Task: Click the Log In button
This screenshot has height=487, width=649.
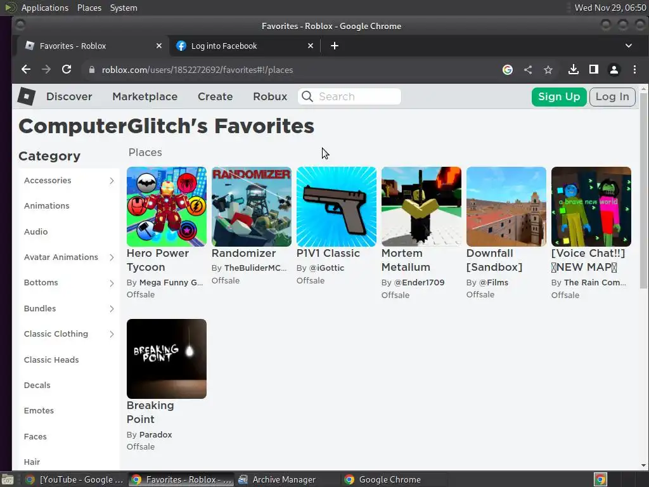Action: [612, 97]
